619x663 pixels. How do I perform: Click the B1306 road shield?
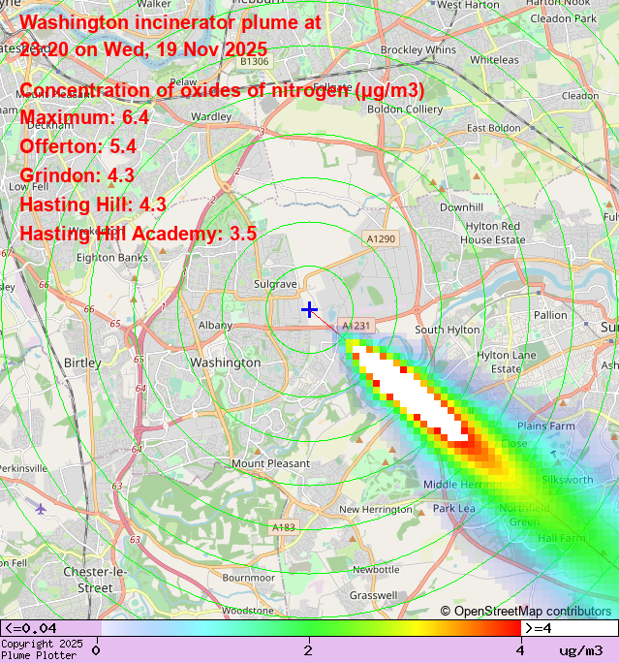[x=254, y=61]
